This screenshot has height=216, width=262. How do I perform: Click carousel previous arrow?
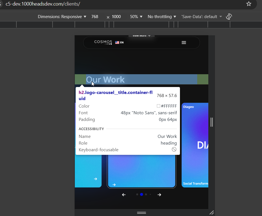[124, 195]
